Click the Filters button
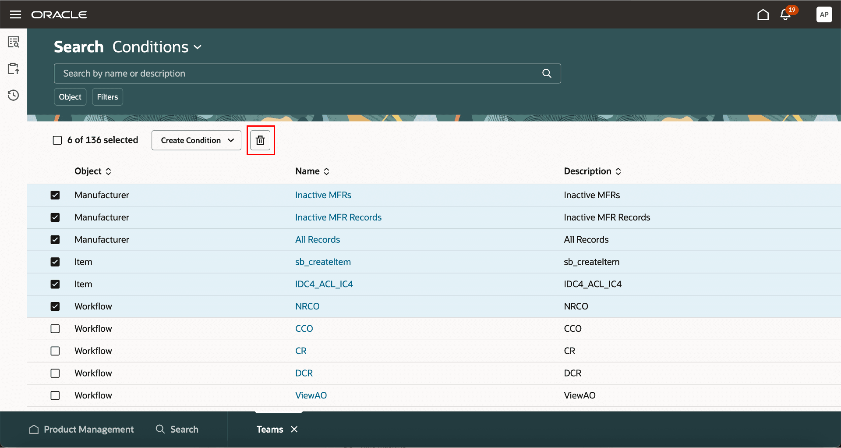The width and height of the screenshot is (841, 448). tap(107, 97)
